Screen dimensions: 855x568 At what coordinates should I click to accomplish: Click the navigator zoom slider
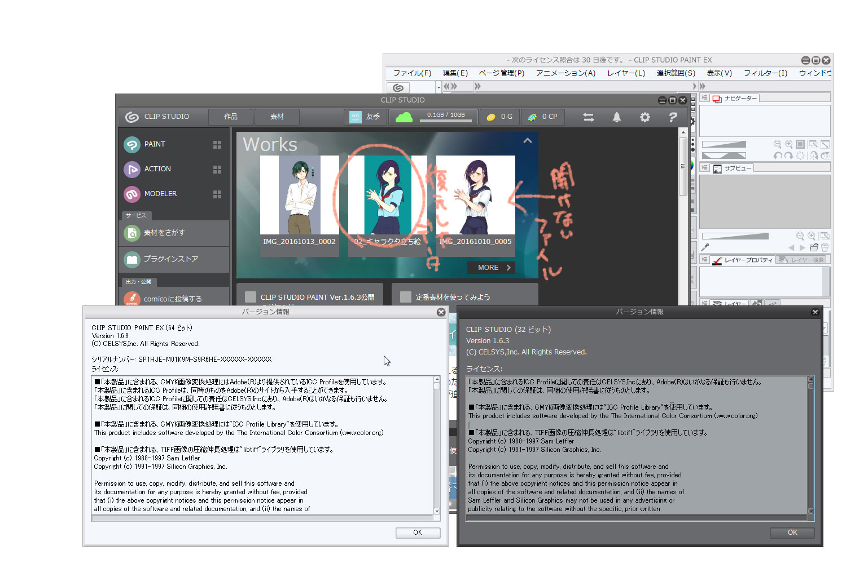[724, 144]
